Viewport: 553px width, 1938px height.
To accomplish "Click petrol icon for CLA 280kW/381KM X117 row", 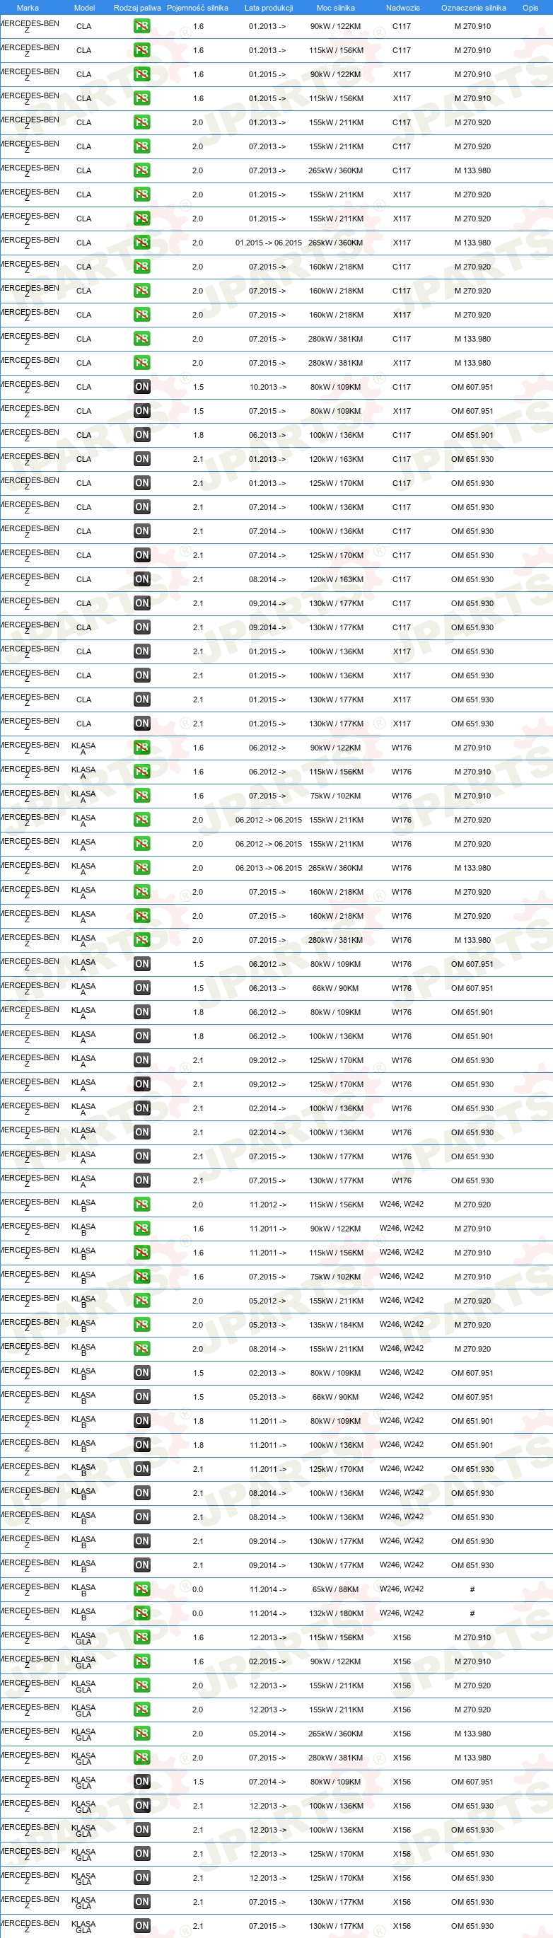I will 141,363.
